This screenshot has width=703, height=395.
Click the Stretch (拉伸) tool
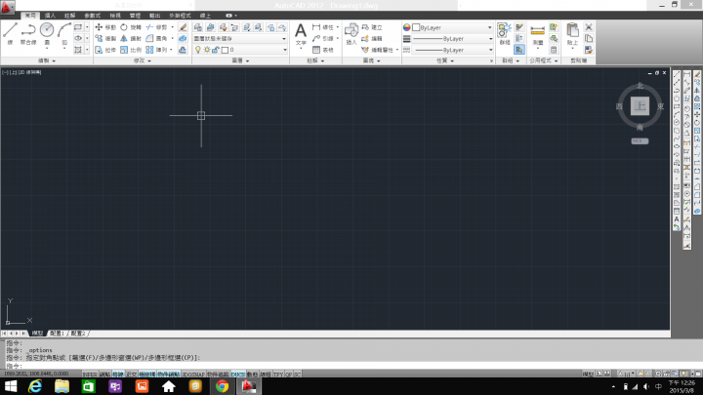coord(105,50)
